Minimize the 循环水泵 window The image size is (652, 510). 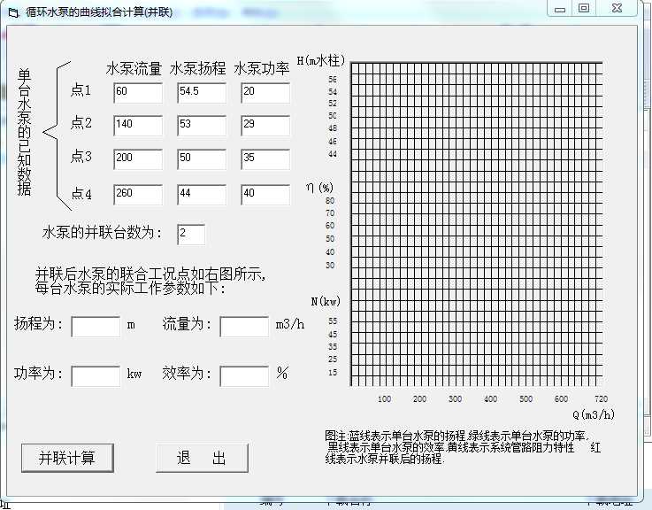(560, 9)
